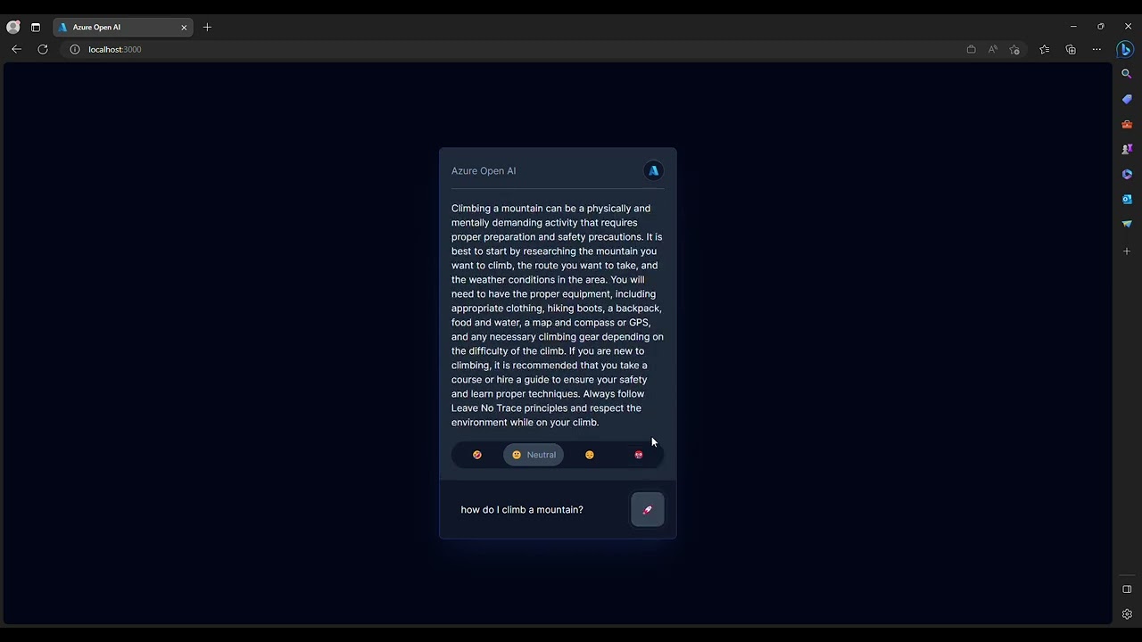Viewport: 1142px width, 642px height.
Task: Open Microsoft 365 in Edge sidebar
Action: (1127, 174)
